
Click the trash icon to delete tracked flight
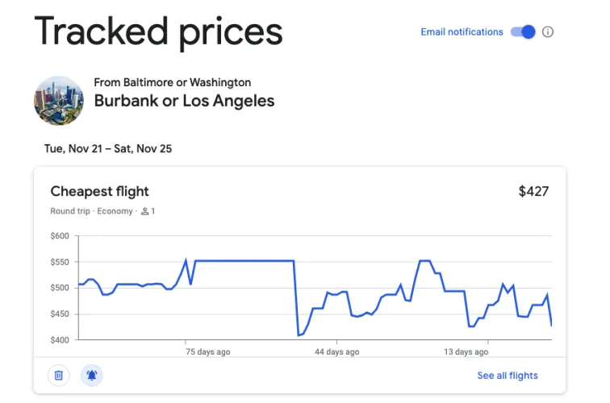[59, 375]
